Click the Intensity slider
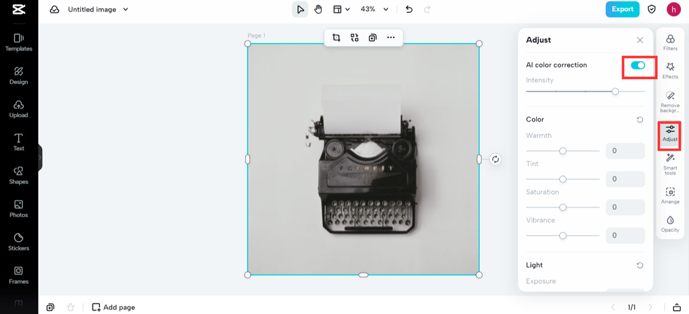This screenshot has width=689, height=314. pos(586,92)
